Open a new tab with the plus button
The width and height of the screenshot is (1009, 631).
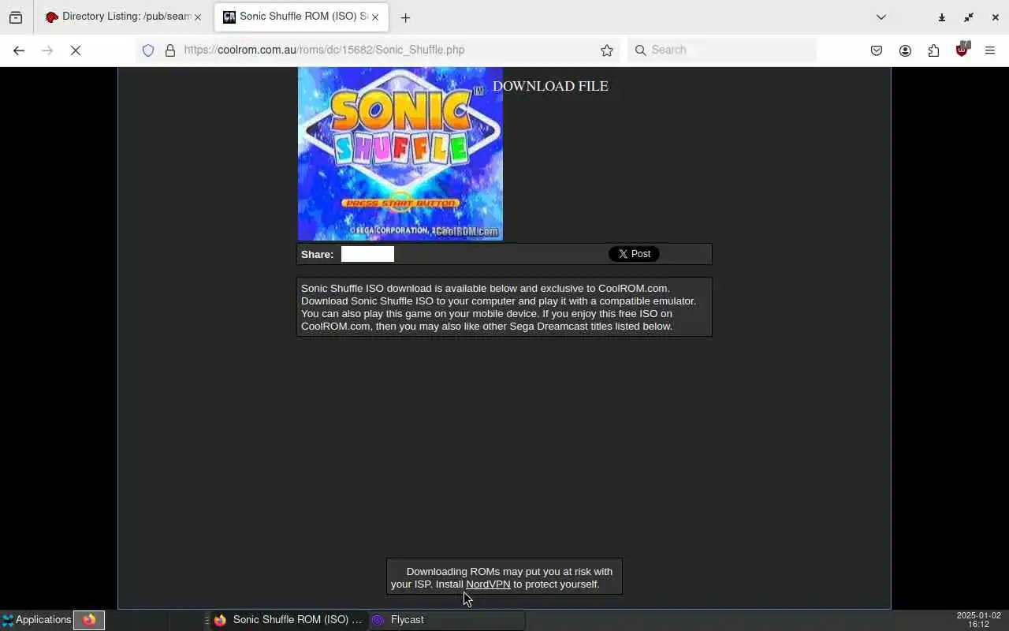[405, 17]
